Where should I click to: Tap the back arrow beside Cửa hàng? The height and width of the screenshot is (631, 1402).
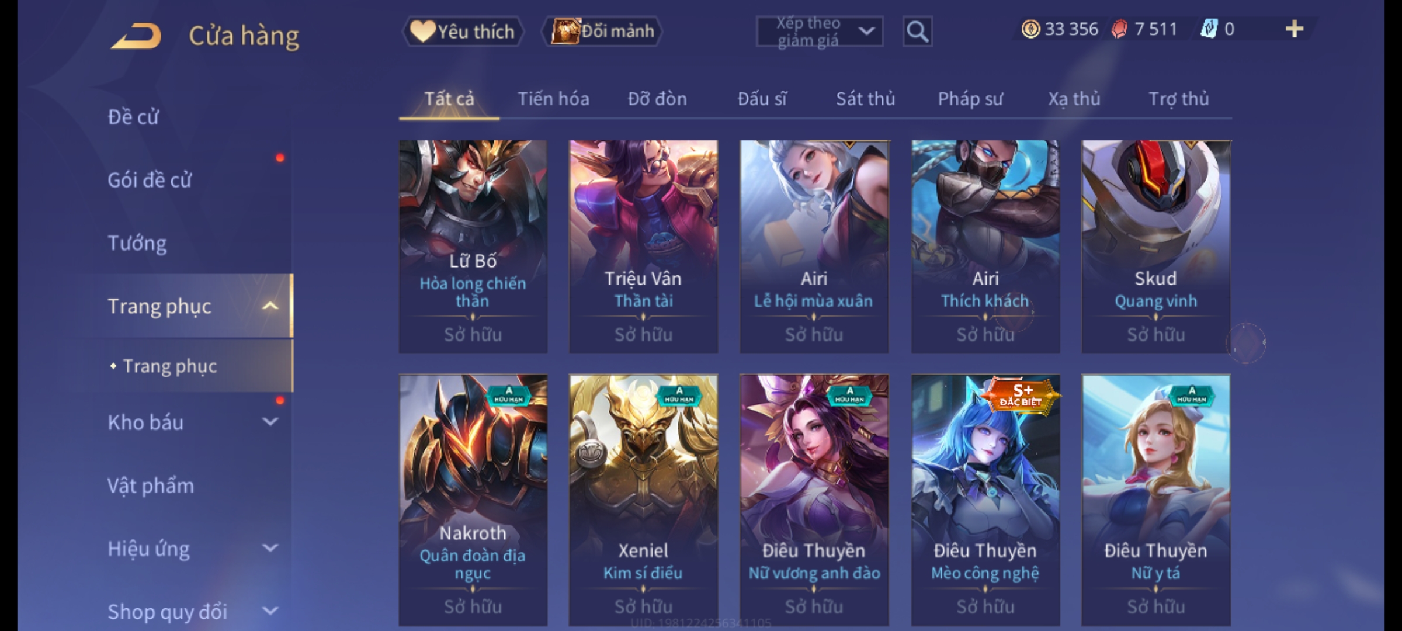(136, 36)
